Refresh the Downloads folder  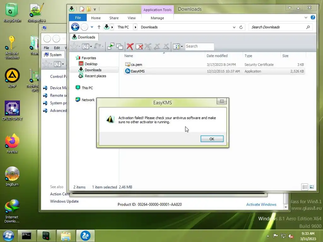point(241,27)
